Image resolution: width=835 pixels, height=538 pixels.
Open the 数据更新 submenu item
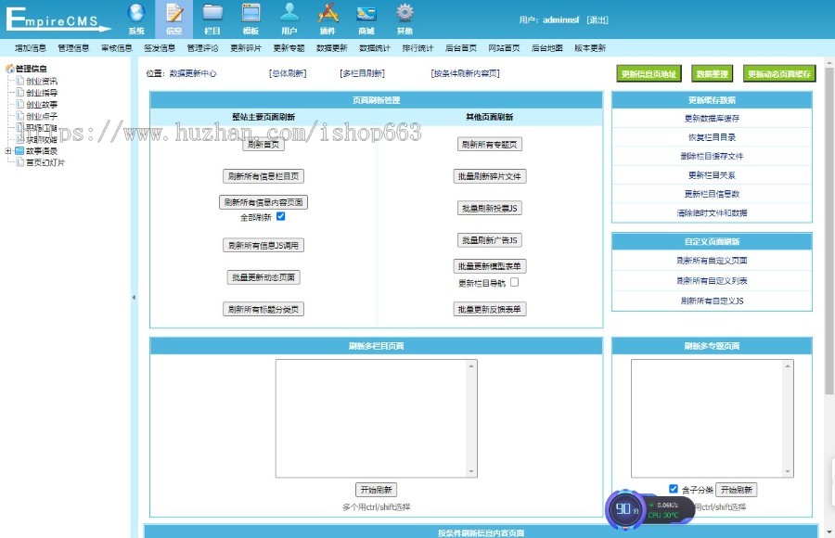click(332, 48)
